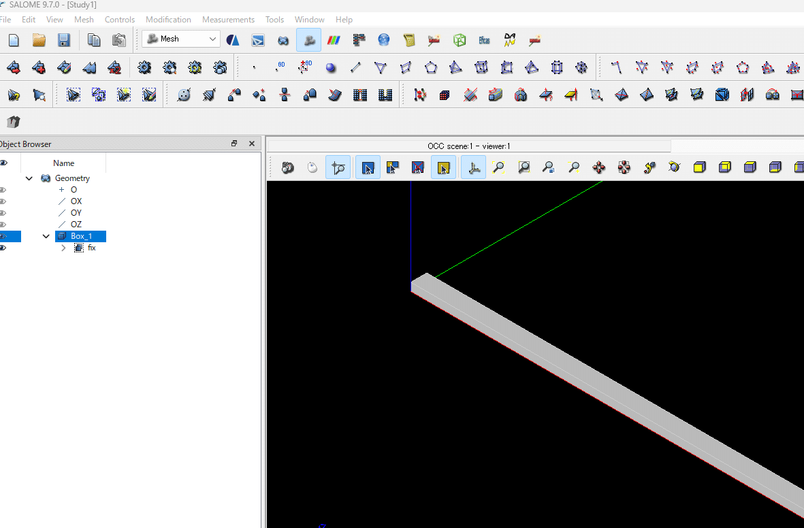This screenshot has height=528, width=804.
Task: Click the Fit All viewer icon
Action: pyautogui.click(x=498, y=167)
